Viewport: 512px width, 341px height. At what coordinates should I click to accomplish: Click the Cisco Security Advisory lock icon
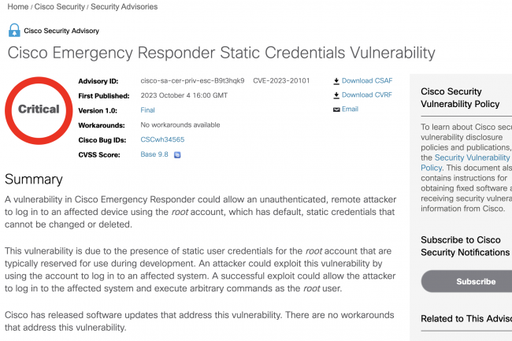pyautogui.click(x=14, y=31)
